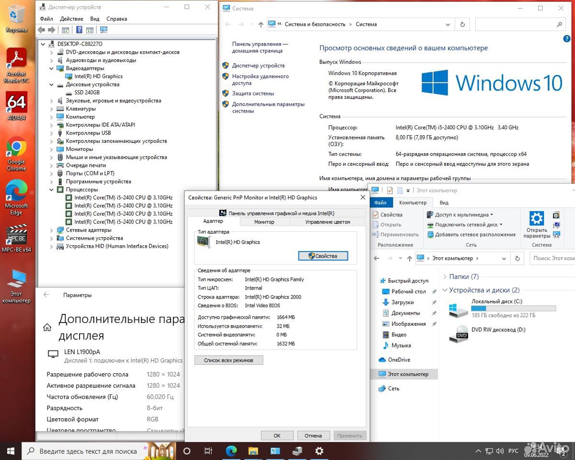Open Task View on taskbar
The height and width of the screenshot is (460, 575).
[x=208, y=451]
